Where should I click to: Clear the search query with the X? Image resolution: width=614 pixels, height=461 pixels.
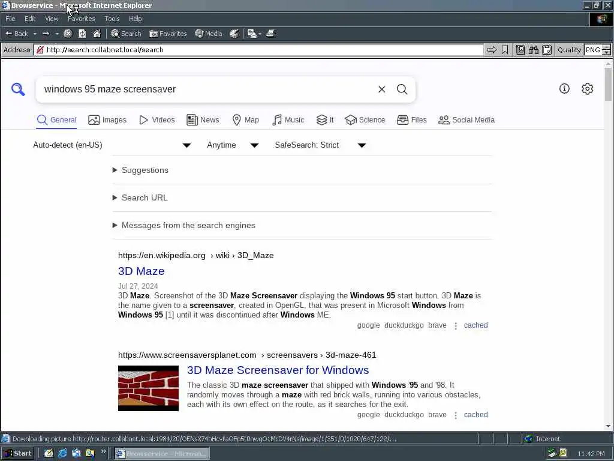pos(382,89)
